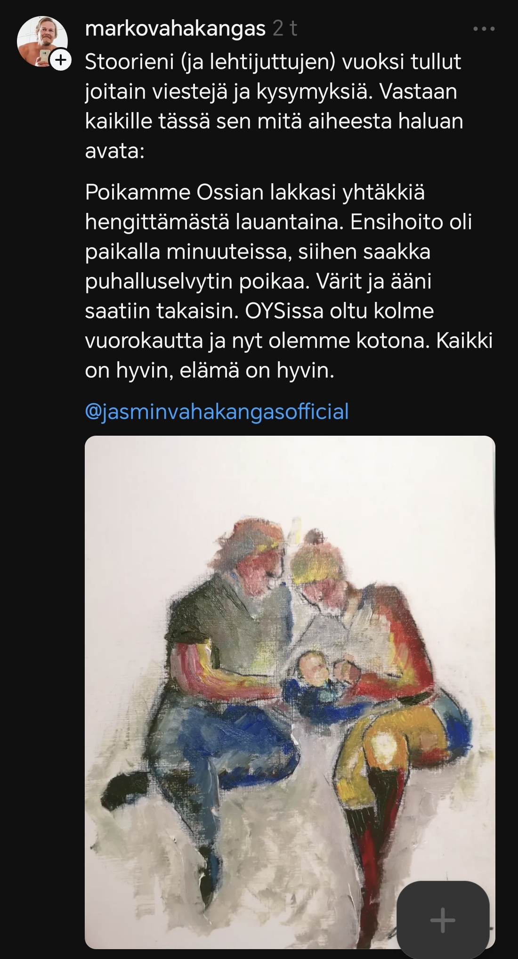The height and width of the screenshot is (959, 518).
Task: Click the text line 'hengittämästä lauantaina. Ensihoito oli'
Action: 278,222
